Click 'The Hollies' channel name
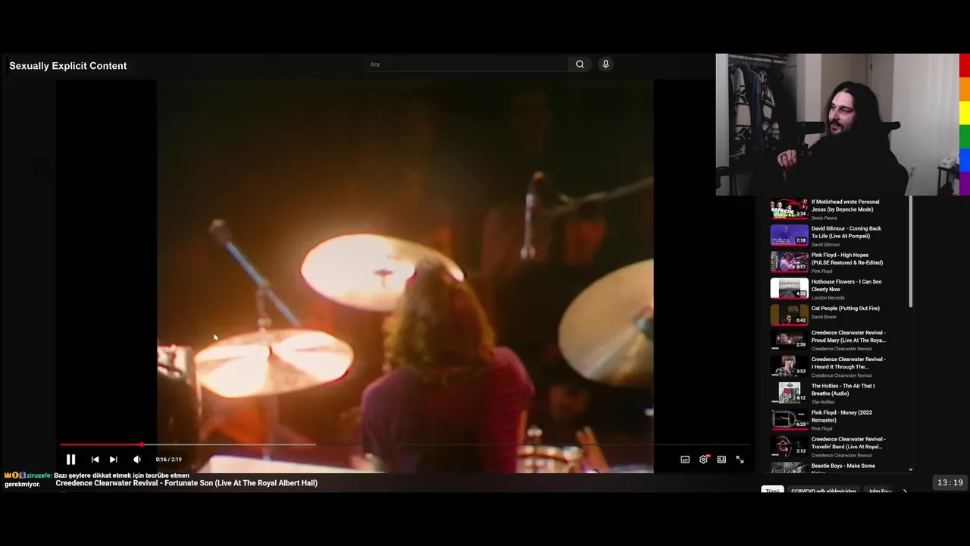 click(x=822, y=402)
